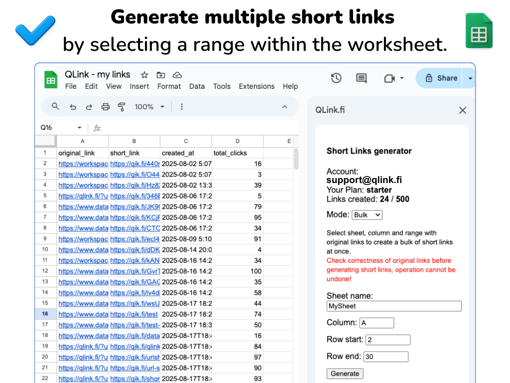The width and height of the screenshot is (510, 383).
Task: Open the Help menu
Action: point(290,86)
